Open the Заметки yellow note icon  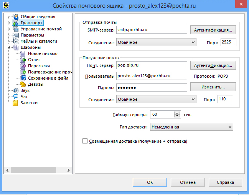tap(16, 103)
